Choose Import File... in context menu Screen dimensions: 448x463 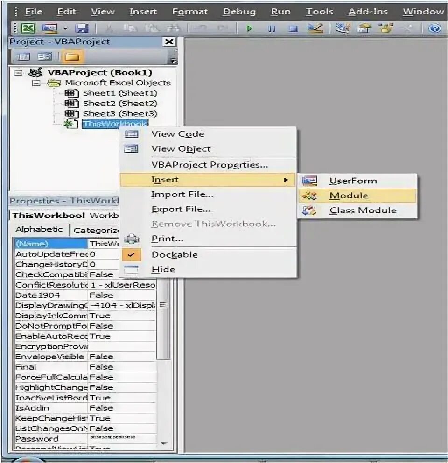point(208,195)
